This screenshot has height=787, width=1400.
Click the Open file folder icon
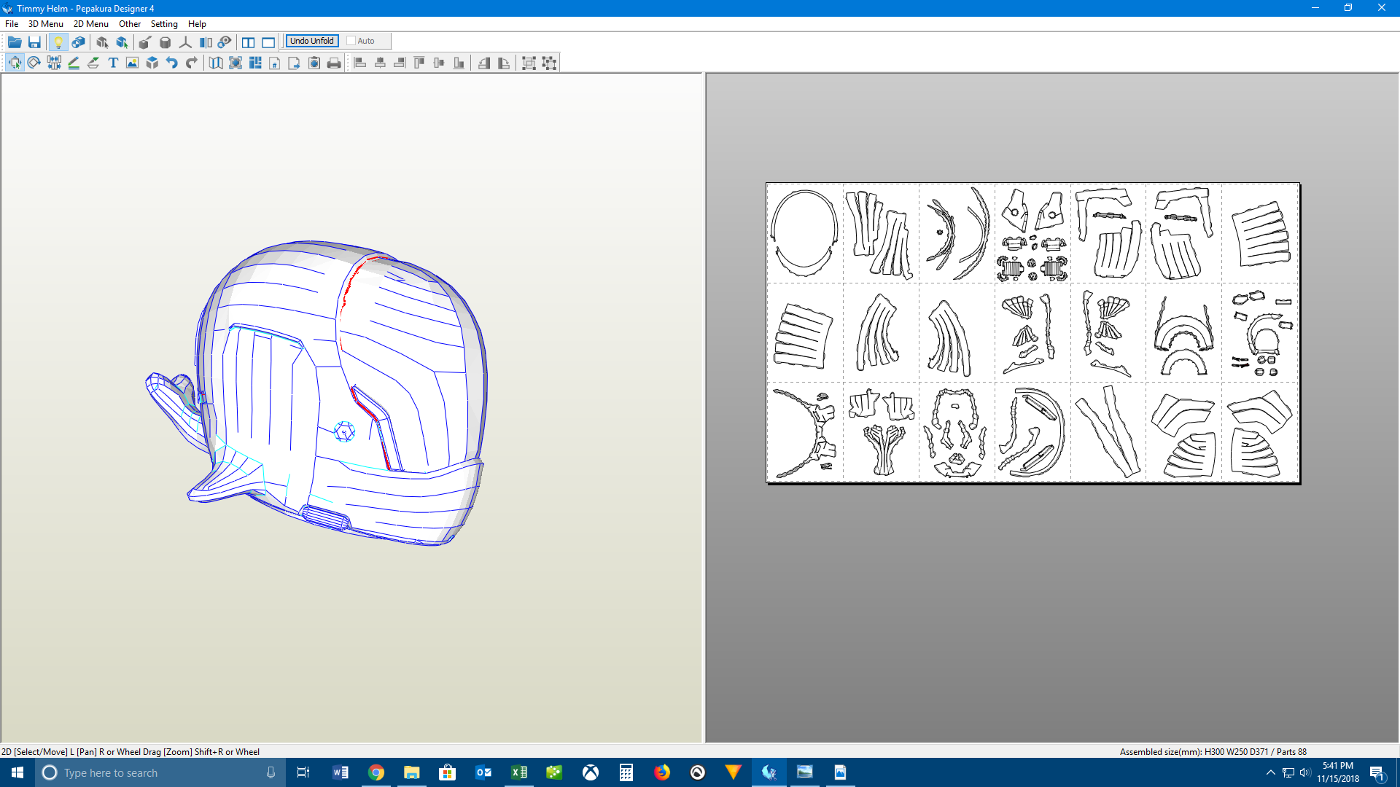pos(15,42)
